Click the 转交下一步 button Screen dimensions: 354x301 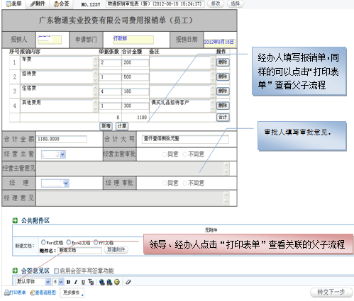tap(331, 293)
